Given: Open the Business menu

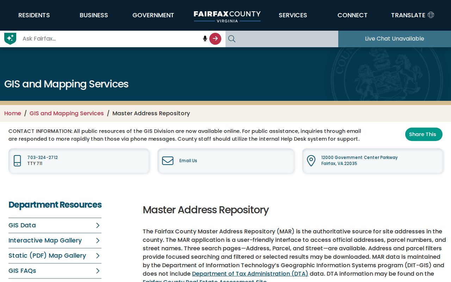Looking at the screenshot, I should point(94,15).
